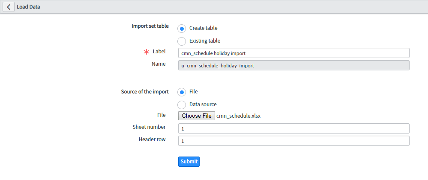Click the Sheet number caption
428x180 pixels.
click(x=149, y=127)
